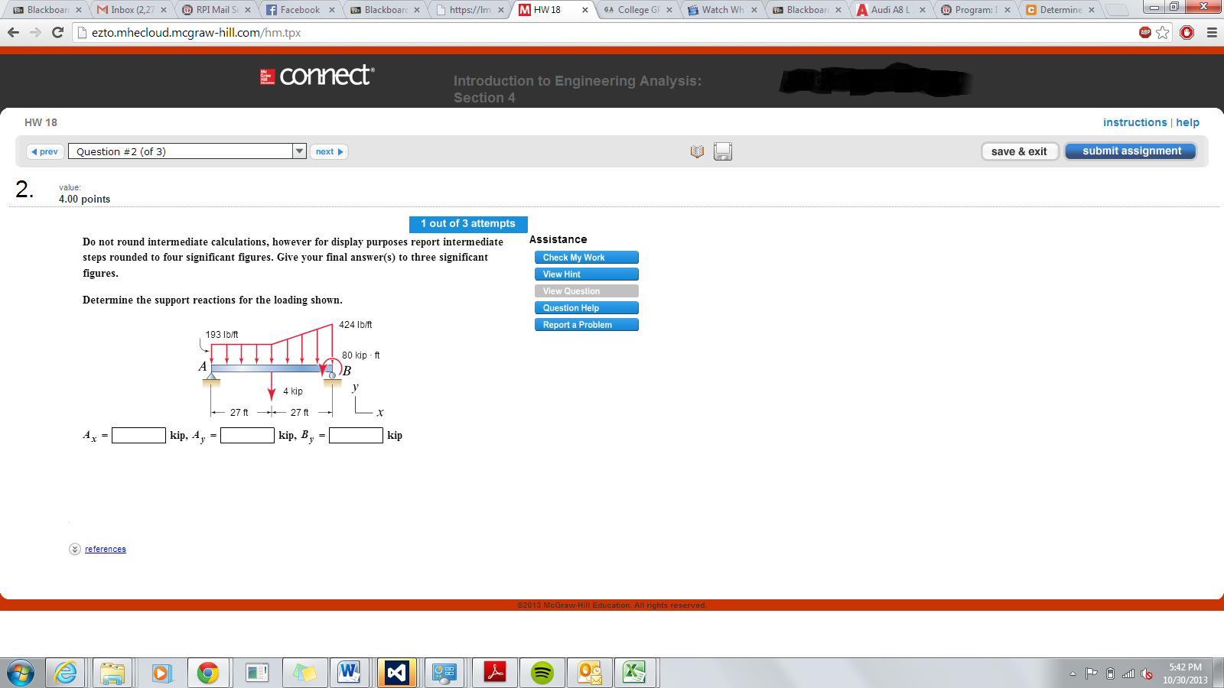Click the Check My Work button

(586, 257)
